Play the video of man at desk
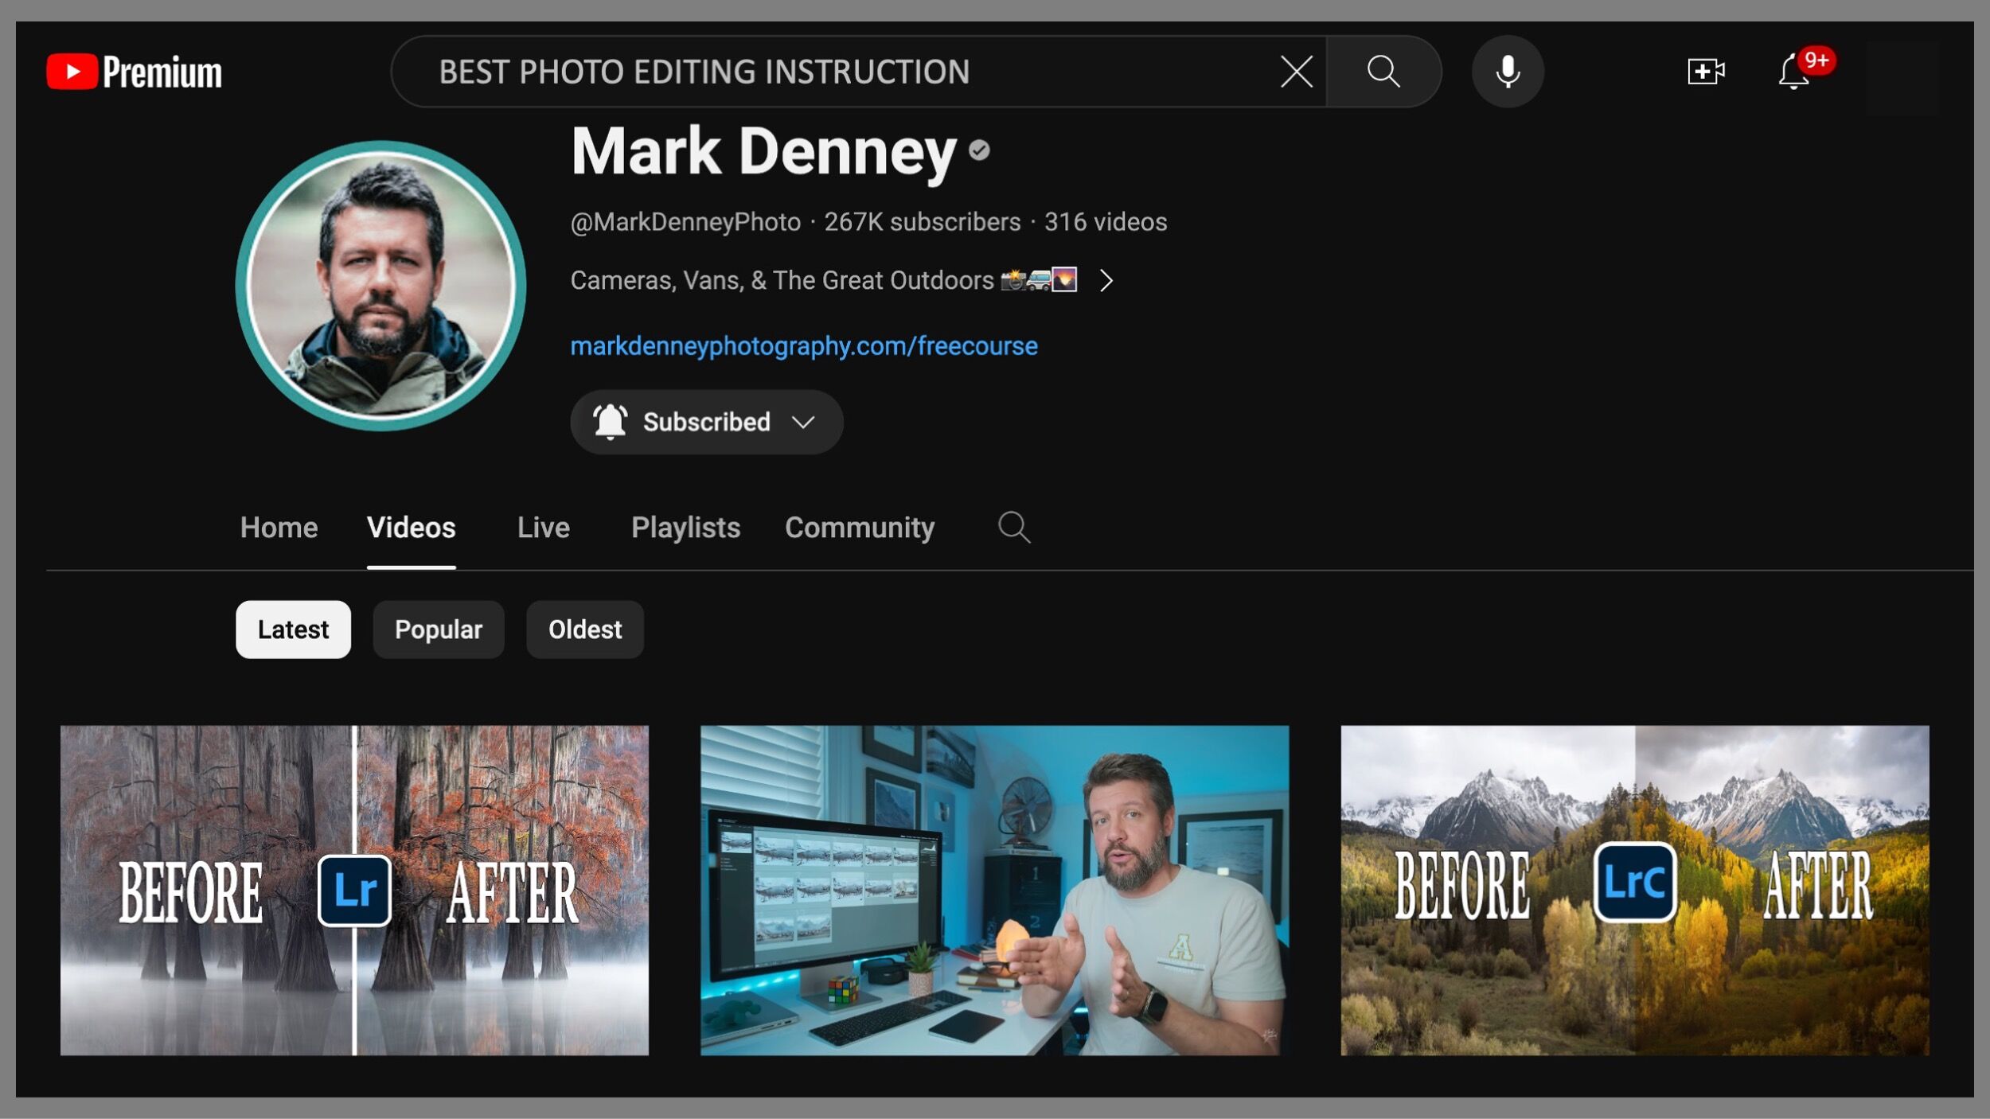Image resolution: width=1990 pixels, height=1119 pixels. 994,891
